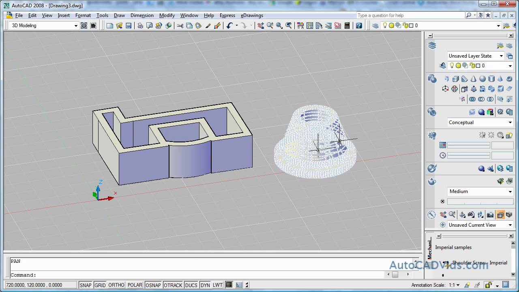Image resolution: width=519 pixels, height=292 pixels.
Task: Open Workspace Settings gear icon
Action: click(84, 26)
